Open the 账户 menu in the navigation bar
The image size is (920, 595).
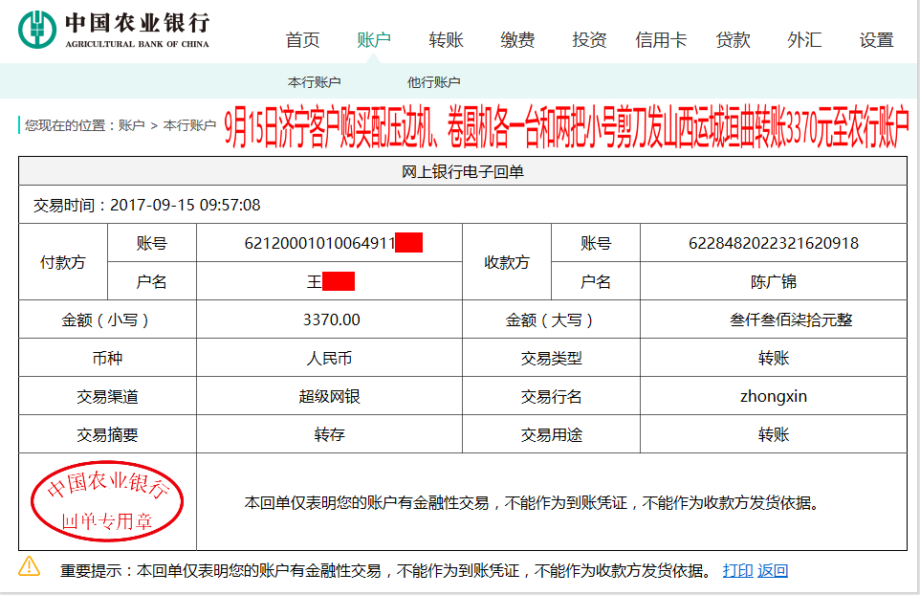[373, 39]
